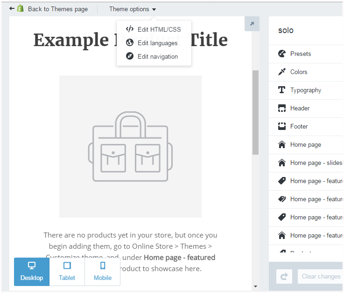Click the expand preview arrow icon
344x293 pixels.
pos(252,24)
